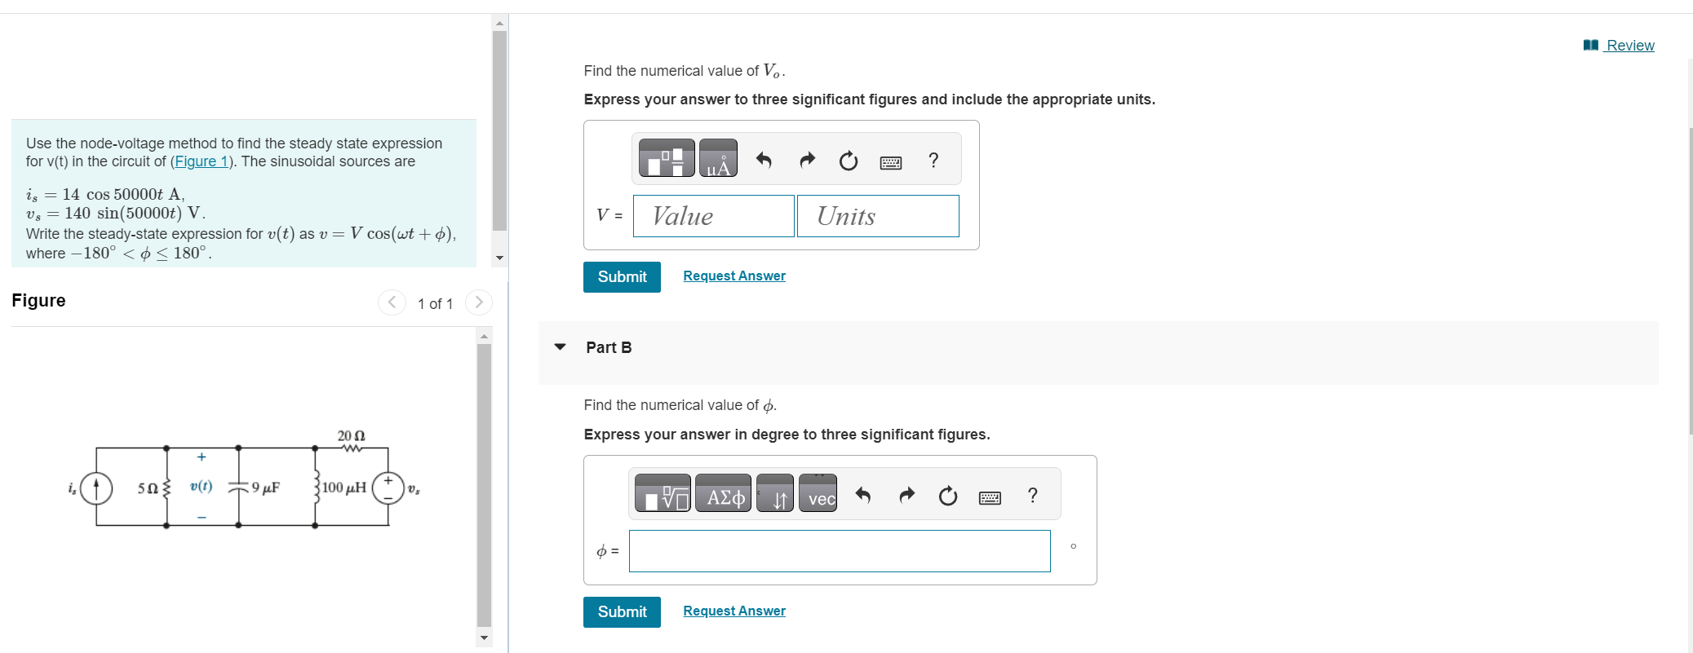Screen dimensions: 1693x653
Task: Request Answer for Part B
Action: tap(733, 611)
